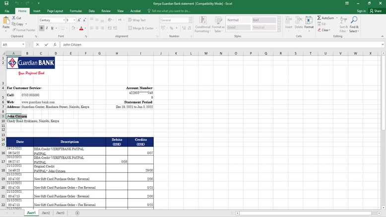
Task: Toggle Bold formatting
Action: pyautogui.click(x=42, y=28)
